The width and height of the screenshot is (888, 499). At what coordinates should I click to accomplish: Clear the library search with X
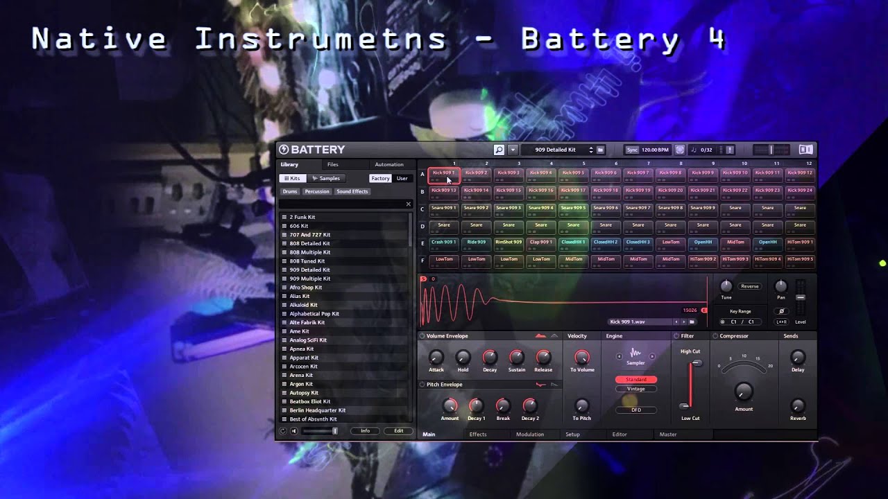point(408,204)
